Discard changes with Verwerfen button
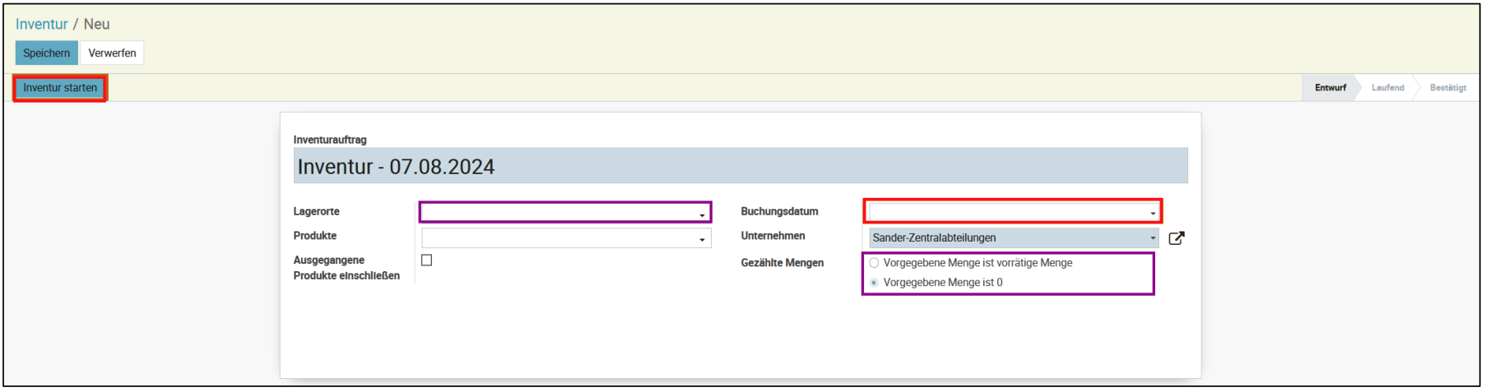This screenshot has width=1486, height=392. (x=112, y=53)
